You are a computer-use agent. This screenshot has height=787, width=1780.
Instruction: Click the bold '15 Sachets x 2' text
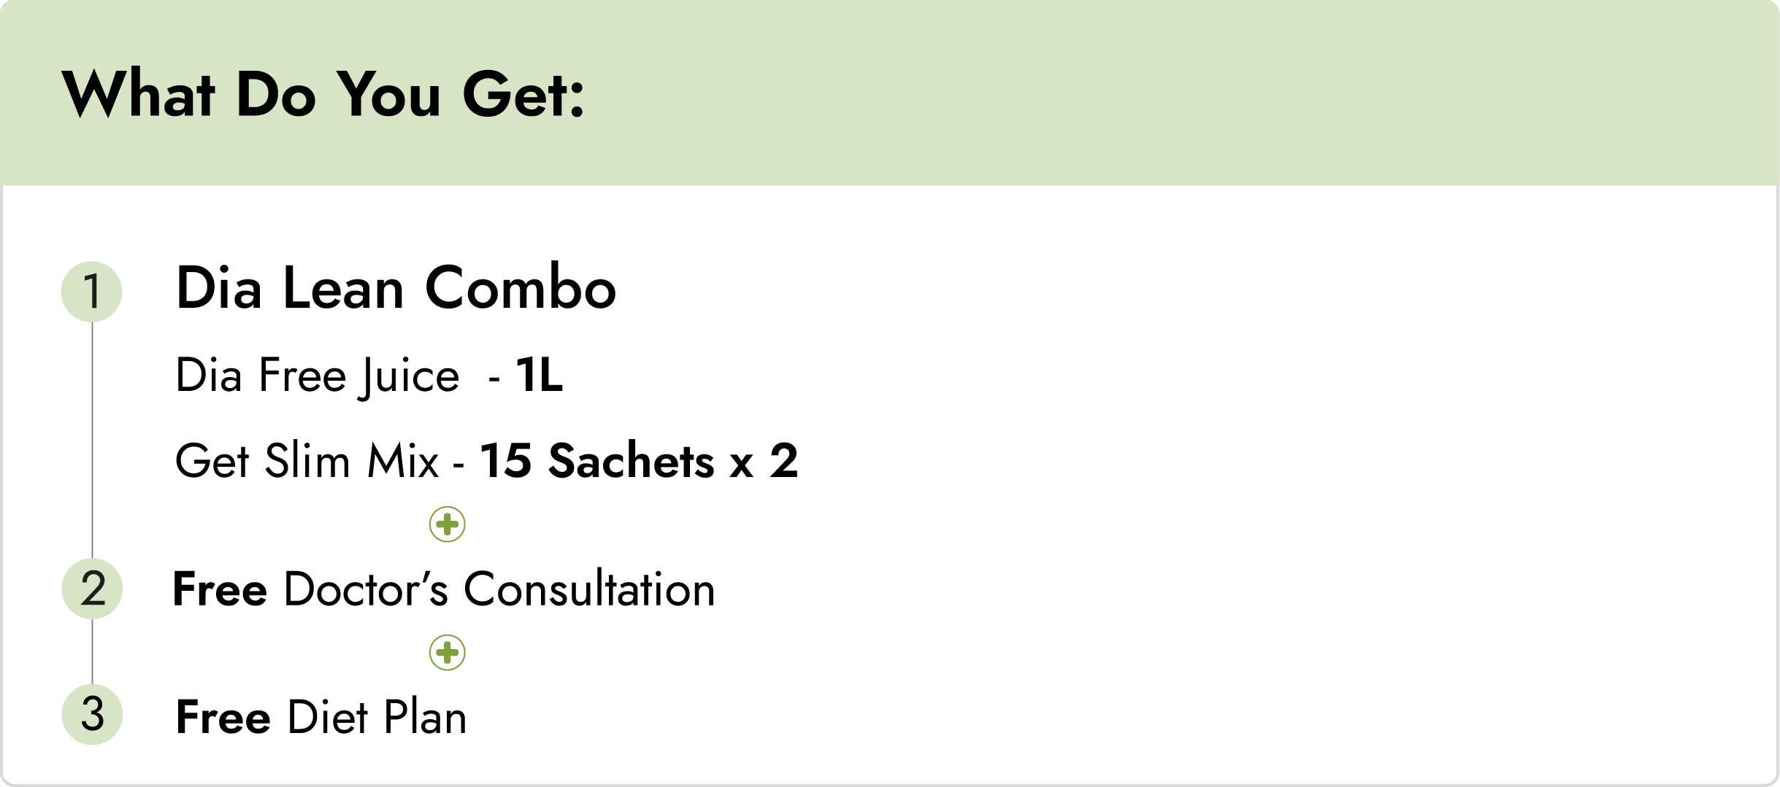click(x=639, y=461)
